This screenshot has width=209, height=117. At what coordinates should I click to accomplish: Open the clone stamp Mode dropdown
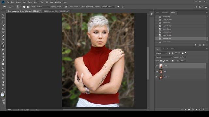(43, 7)
